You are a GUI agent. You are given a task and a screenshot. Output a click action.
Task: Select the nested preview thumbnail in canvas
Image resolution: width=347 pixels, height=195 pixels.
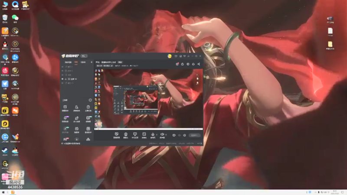pyautogui.click(x=136, y=100)
